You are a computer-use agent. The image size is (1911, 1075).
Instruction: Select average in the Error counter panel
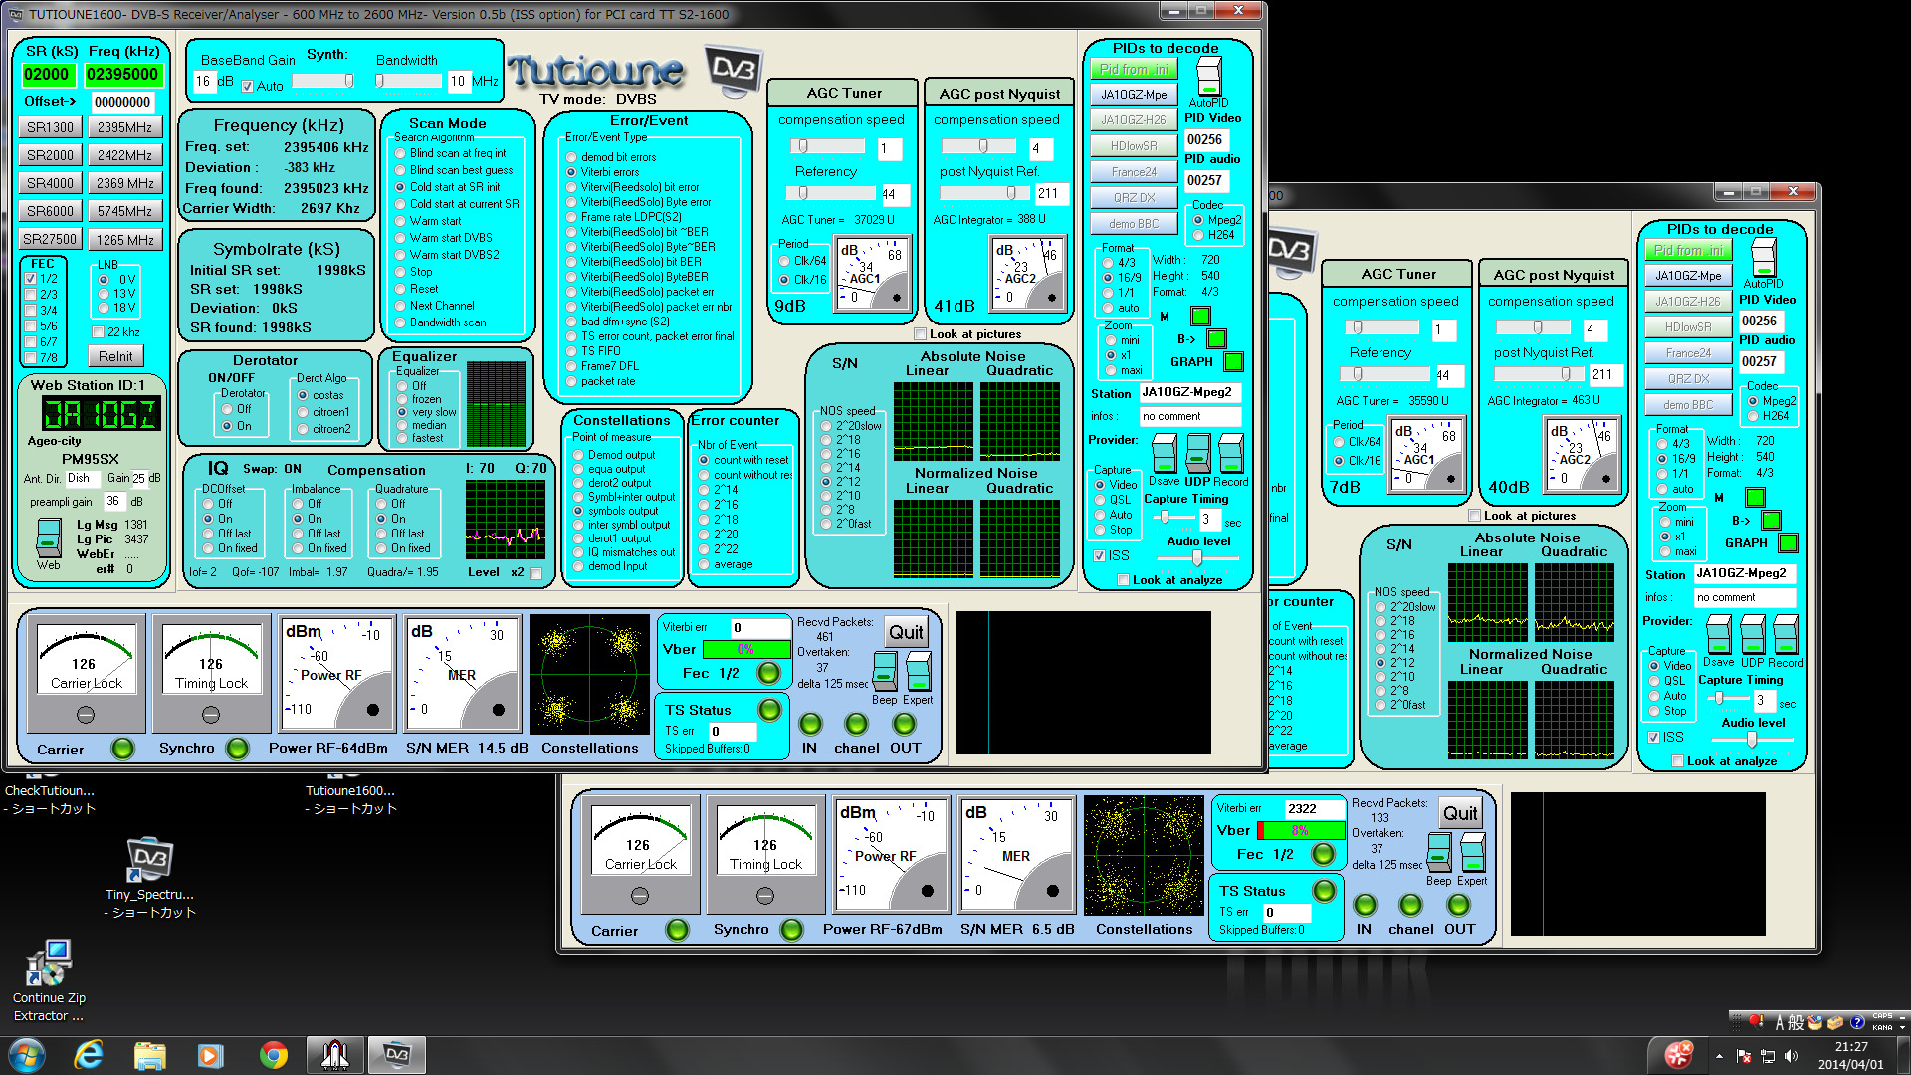704,564
